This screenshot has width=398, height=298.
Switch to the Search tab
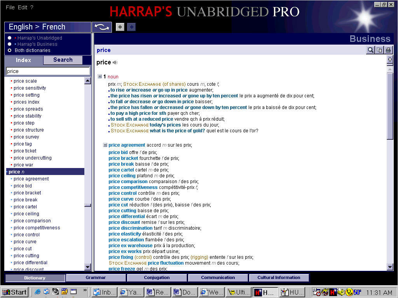63,60
